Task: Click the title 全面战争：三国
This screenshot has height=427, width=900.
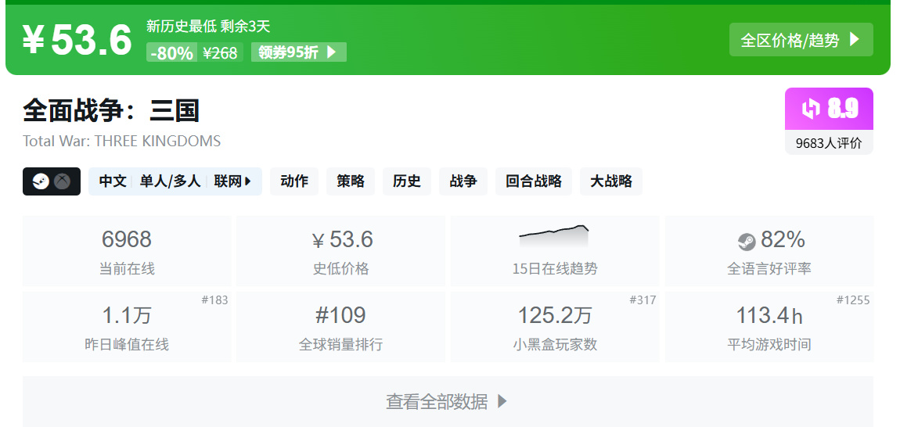Action: tap(111, 110)
